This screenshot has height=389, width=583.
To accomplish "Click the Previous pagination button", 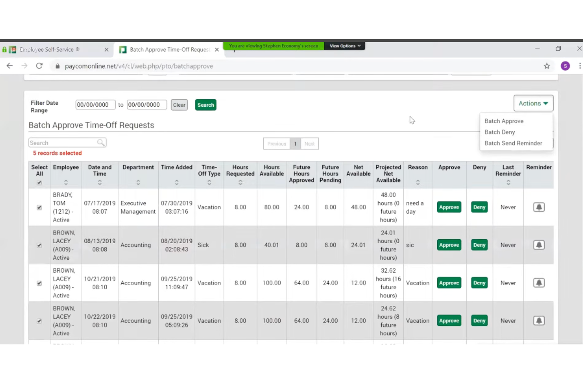I will pos(277,143).
